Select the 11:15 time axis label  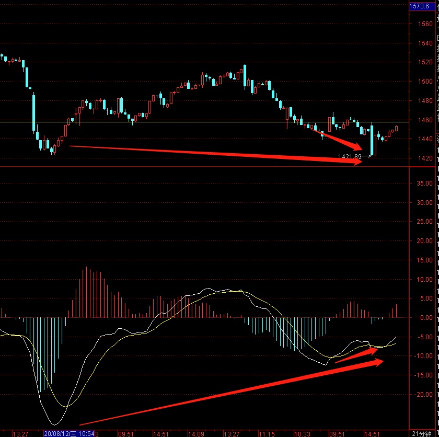(267, 434)
